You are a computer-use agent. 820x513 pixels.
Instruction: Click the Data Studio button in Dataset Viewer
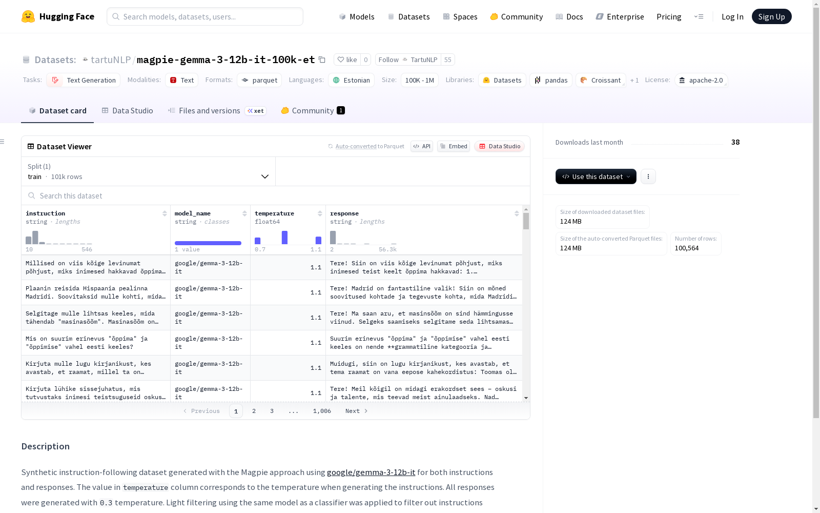(x=500, y=146)
